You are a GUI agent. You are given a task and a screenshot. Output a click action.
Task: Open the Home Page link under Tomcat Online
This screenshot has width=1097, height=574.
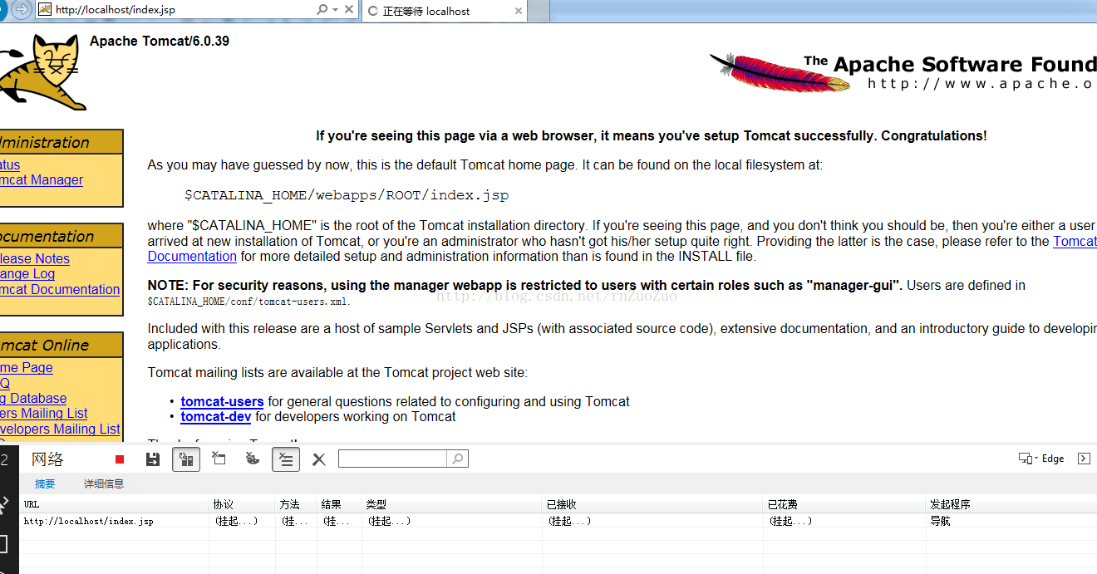(x=27, y=367)
